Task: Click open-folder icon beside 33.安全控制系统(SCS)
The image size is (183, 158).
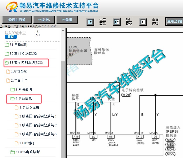Action: pyautogui.click(x=7, y=63)
